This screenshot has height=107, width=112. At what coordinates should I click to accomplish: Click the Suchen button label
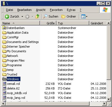(x=53, y=16)
